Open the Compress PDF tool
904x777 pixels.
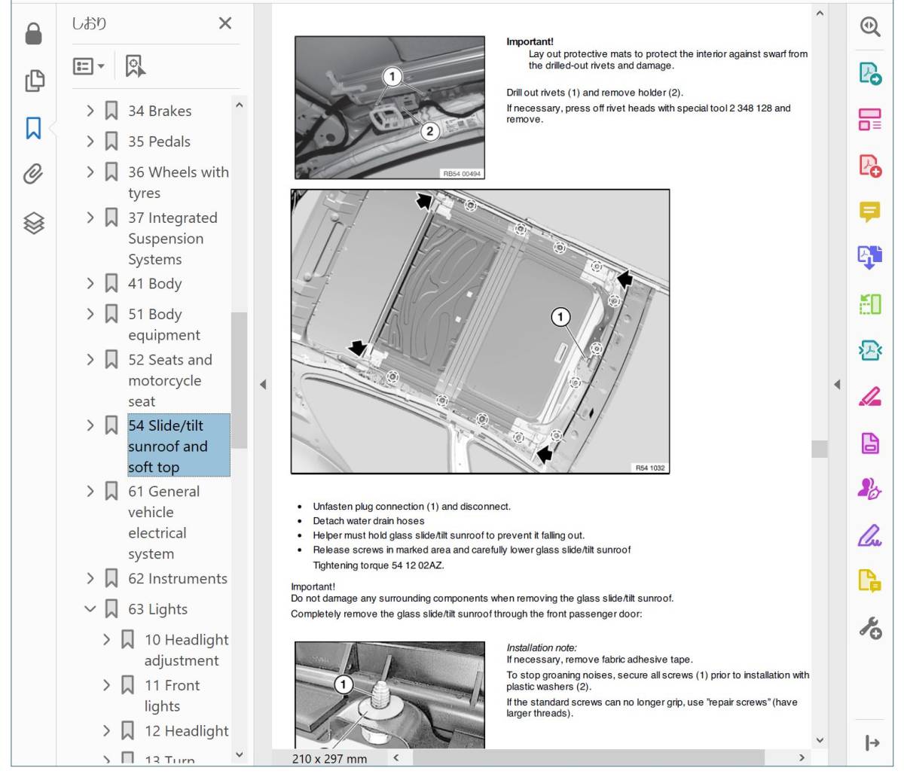[870, 350]
